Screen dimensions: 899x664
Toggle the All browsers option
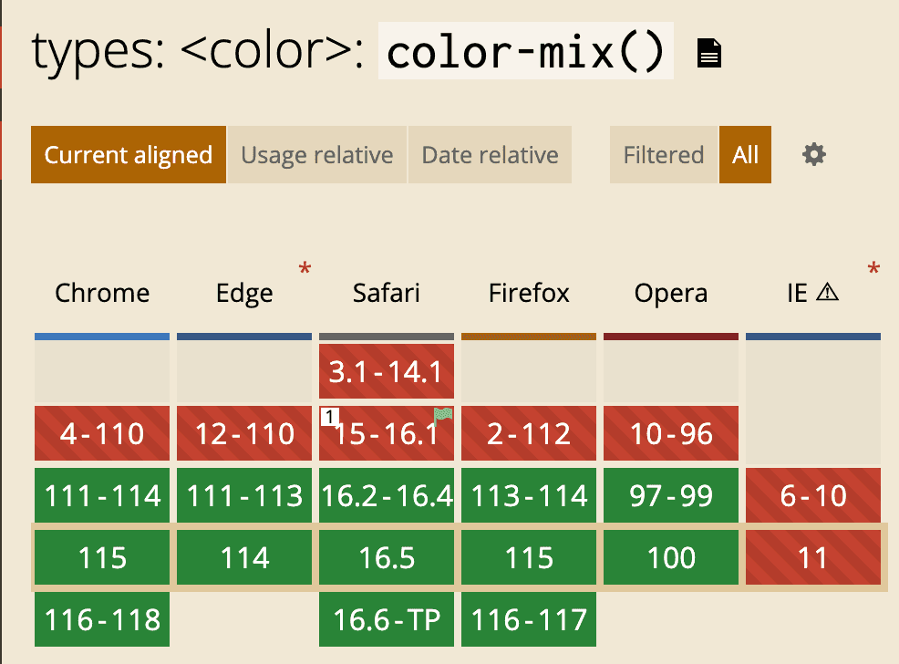pyautogui.click(x=745, y=155)
